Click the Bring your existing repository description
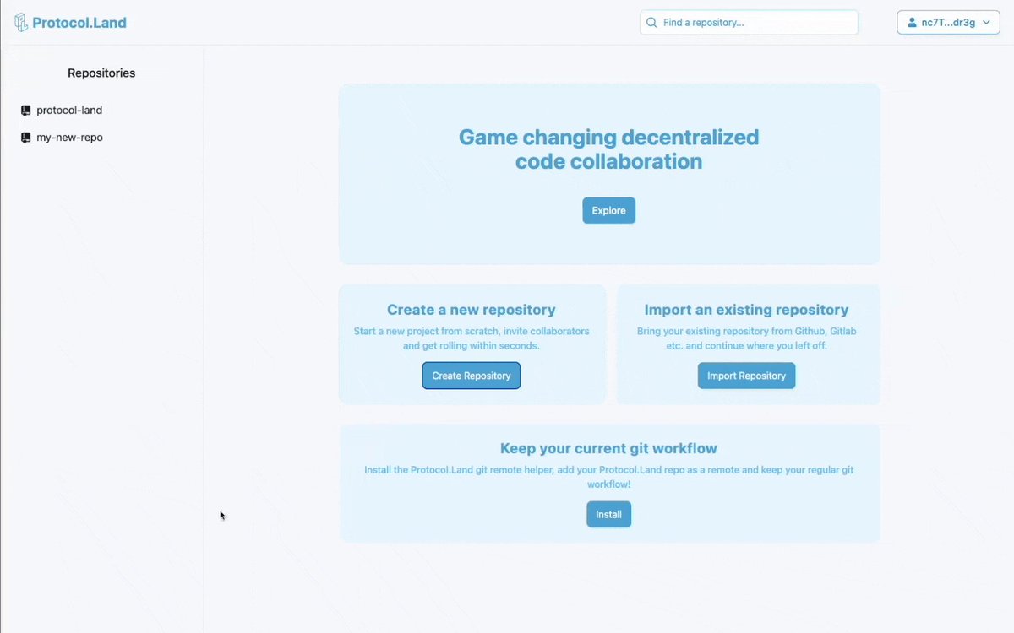 [746, 338]
